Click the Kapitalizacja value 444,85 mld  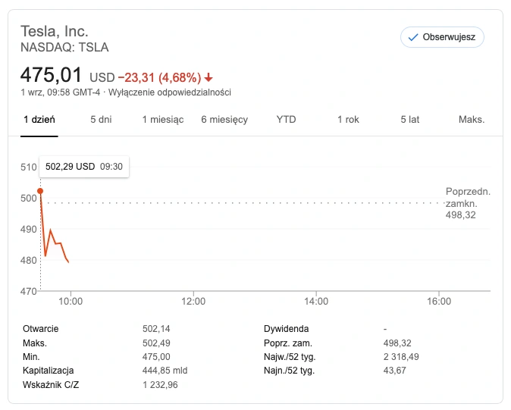pyautogui.click(x=165, y=371)
